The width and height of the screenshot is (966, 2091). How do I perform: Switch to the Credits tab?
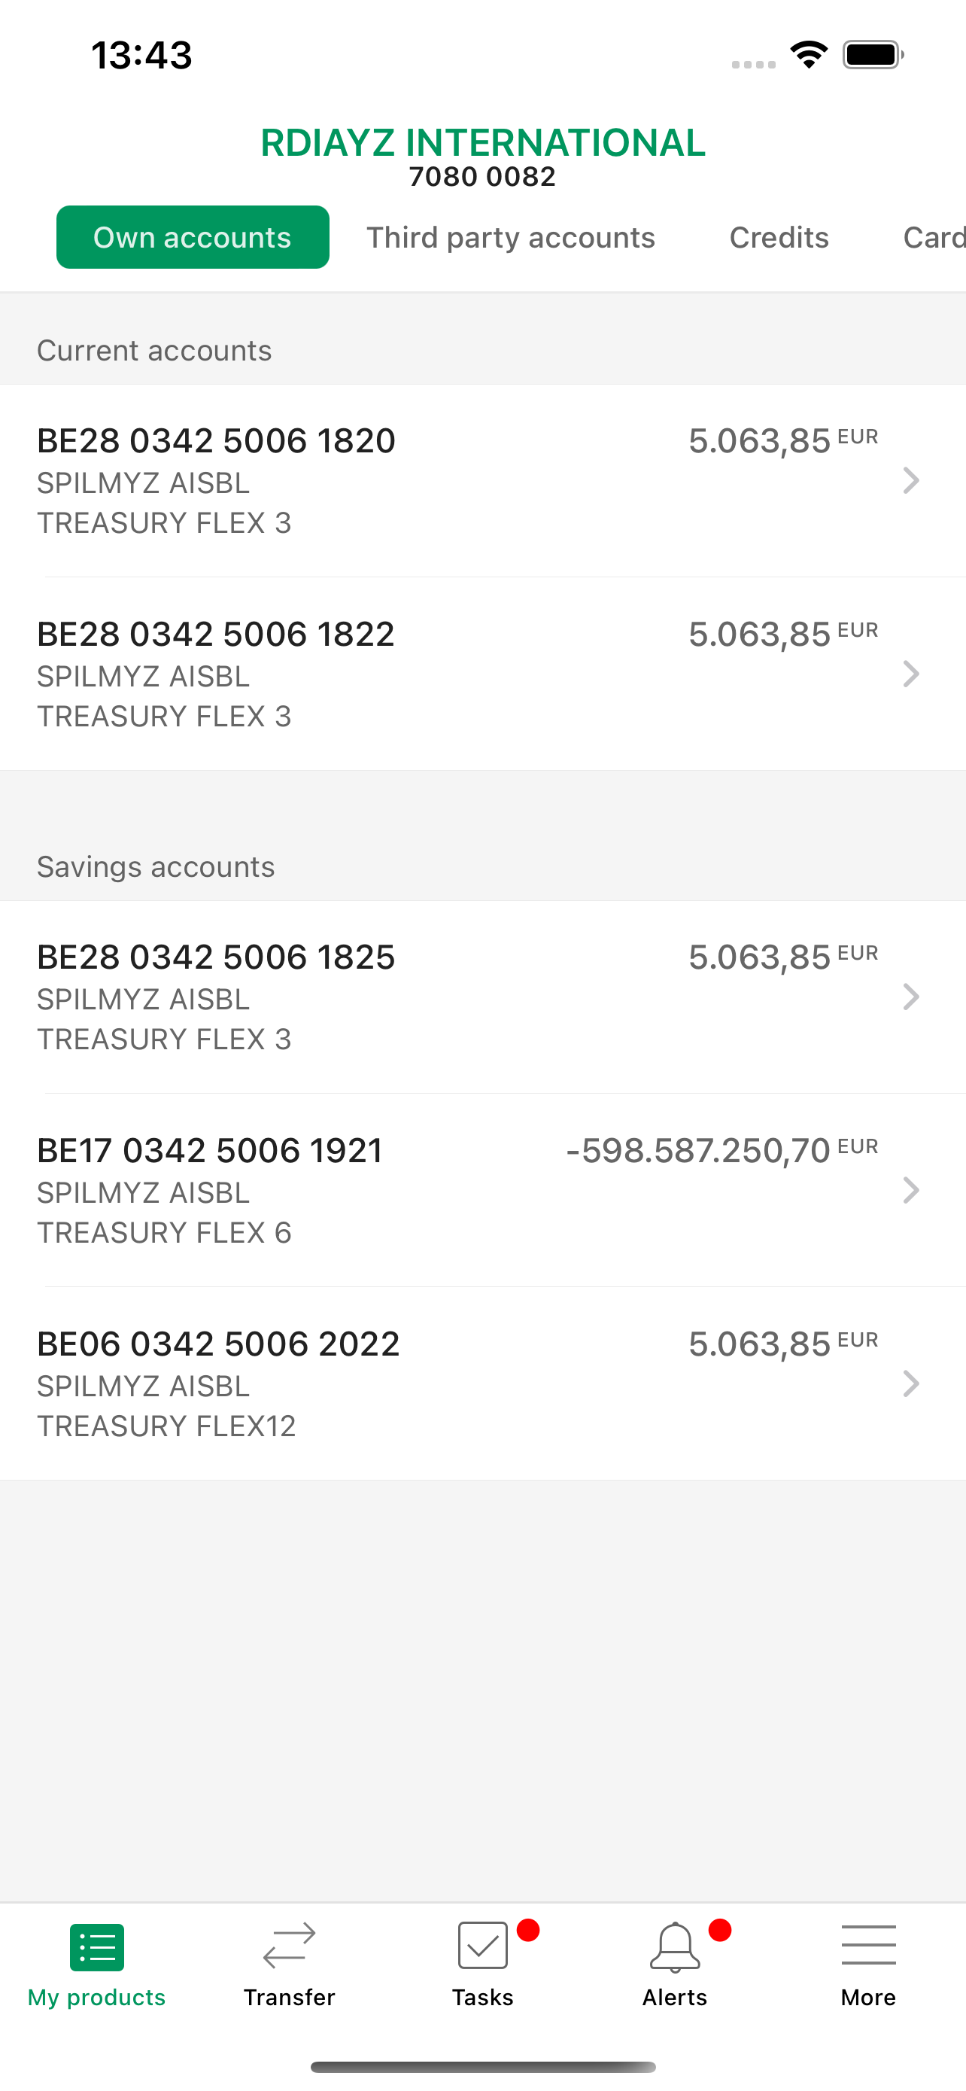(779, 237)
